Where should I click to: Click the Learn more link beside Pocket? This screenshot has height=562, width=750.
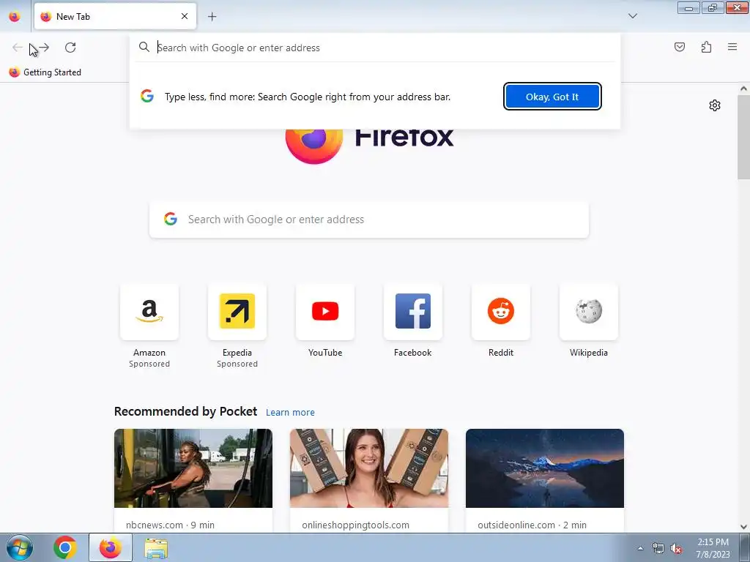click(x=290, y=413)
